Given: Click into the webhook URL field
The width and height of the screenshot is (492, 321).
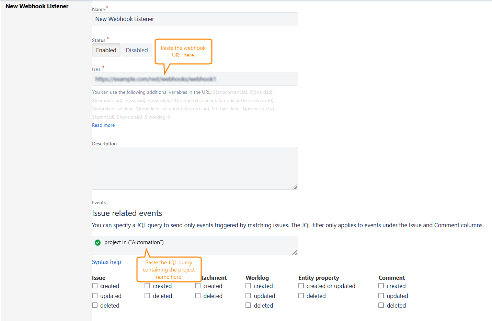Looking at the screenshot, I should coord(195,79).
